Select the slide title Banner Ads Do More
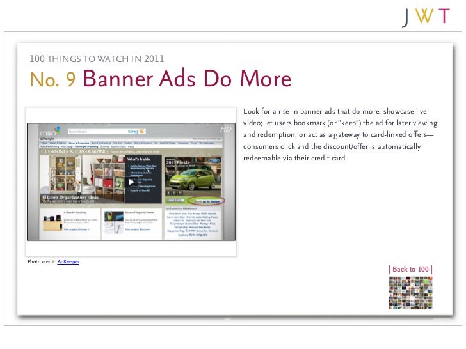The width and height of the screenshot is (466, 349). 187,79
